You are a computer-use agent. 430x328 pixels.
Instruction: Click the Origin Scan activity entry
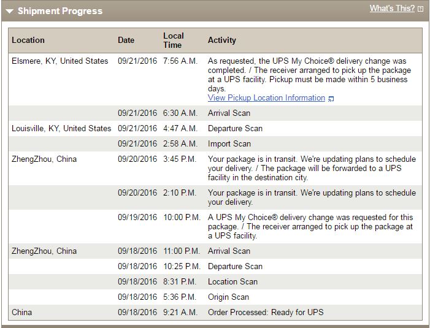[x=228, y=297]
